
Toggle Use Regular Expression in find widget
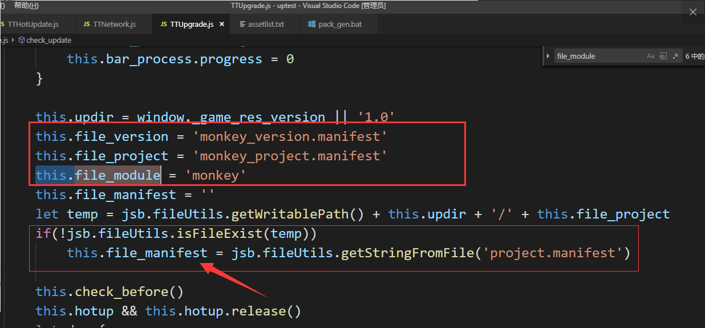click(675, 56)
